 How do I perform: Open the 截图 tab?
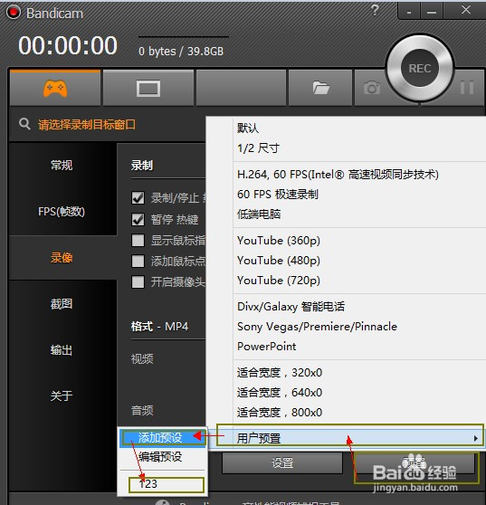(62, 304)
